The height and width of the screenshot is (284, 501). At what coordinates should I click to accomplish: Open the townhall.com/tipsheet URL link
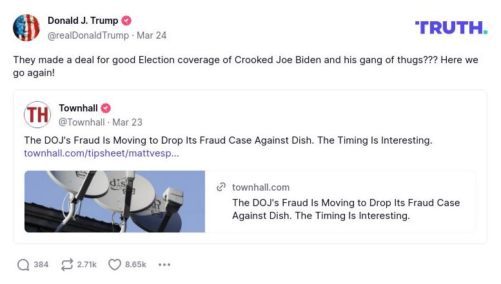[x=101, y=153]
